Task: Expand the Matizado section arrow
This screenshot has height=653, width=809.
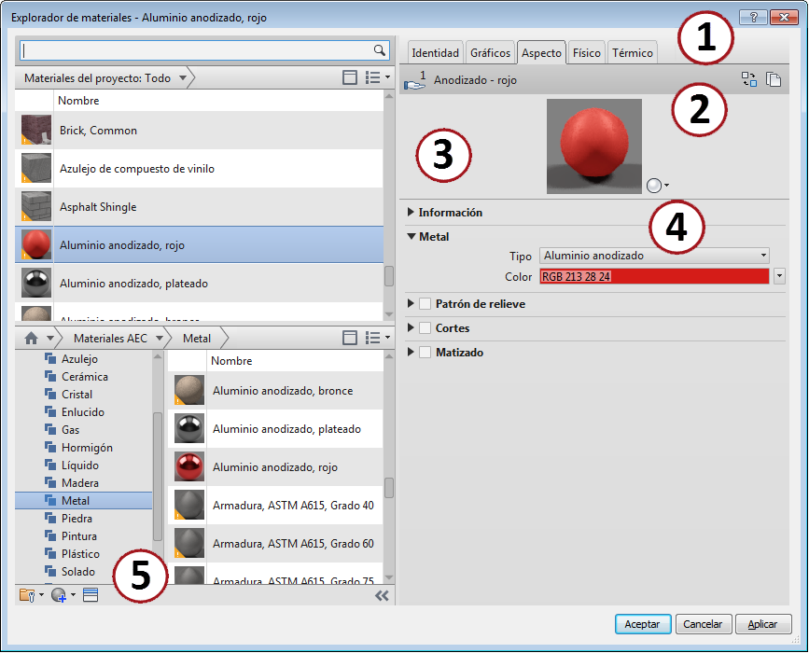Action: point(411,352)
